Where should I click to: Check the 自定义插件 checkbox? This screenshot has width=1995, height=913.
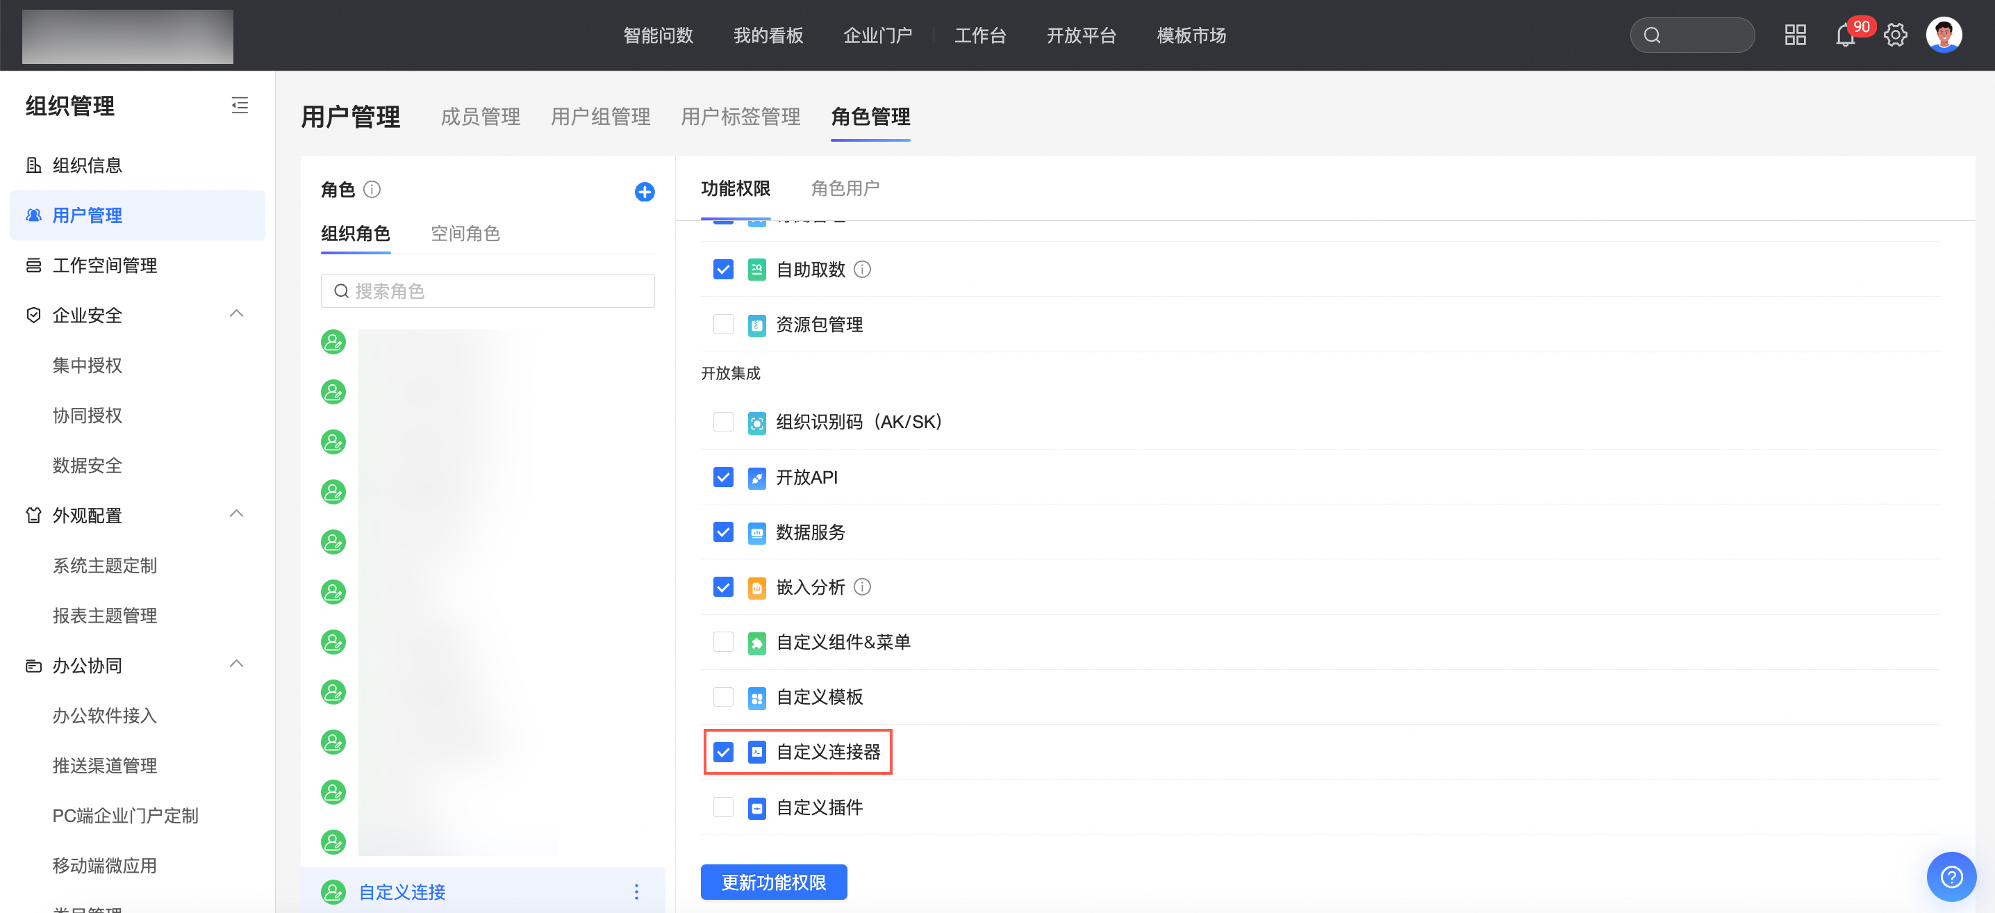722,807
